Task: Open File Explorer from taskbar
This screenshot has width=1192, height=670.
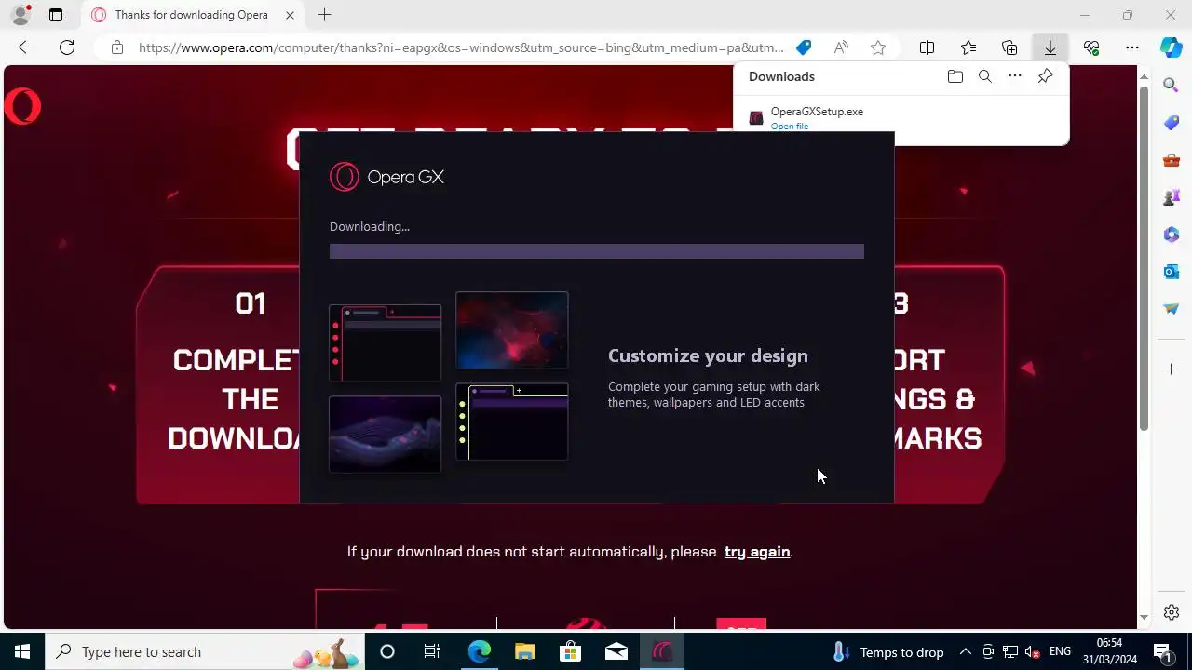Action: coord(524,651)
